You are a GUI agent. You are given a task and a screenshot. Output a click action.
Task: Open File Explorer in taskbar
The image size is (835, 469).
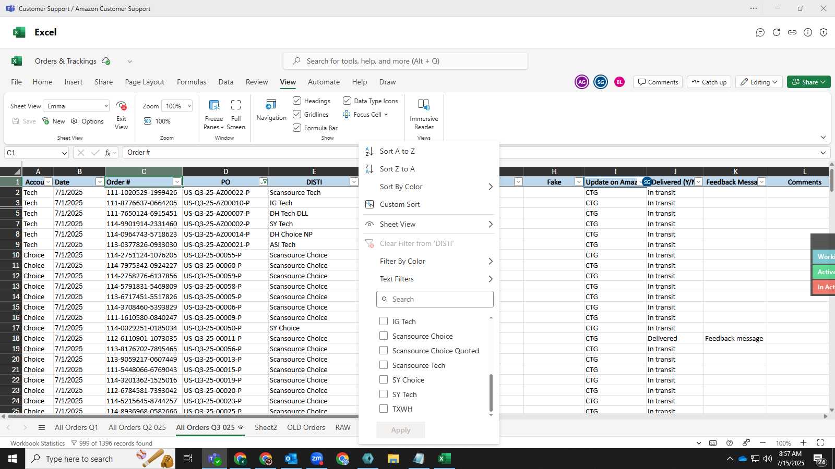[x=393, y=459]
